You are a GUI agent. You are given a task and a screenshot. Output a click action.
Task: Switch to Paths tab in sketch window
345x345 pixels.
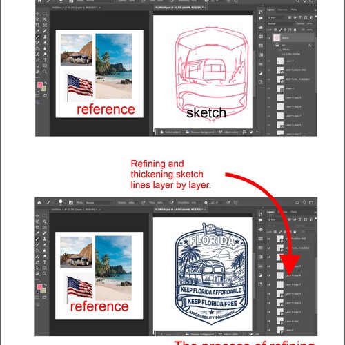[294, 10]
